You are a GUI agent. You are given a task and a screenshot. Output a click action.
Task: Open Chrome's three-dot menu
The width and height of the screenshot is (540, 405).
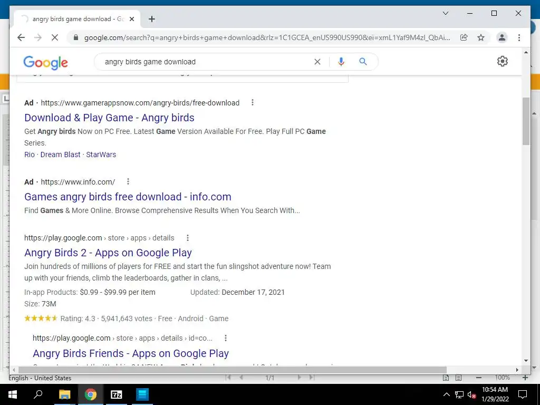point(519,37)
